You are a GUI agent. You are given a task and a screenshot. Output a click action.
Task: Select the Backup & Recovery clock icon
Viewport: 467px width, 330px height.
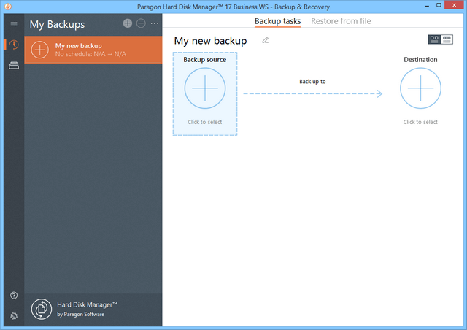pos(13,45)
